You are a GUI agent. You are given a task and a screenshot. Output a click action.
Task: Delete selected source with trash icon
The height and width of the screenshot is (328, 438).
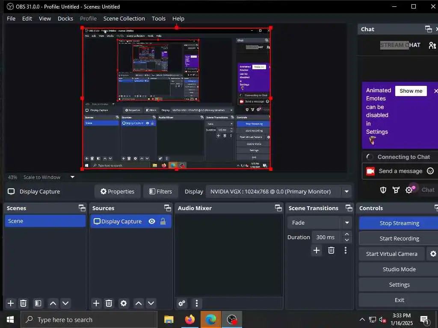(x=109, y=303)
